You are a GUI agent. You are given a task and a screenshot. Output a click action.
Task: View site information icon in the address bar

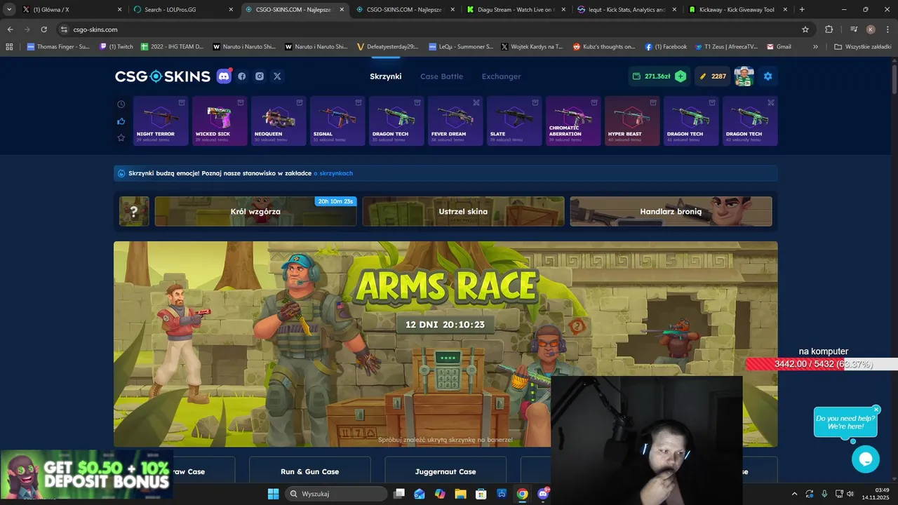point(64,29)
